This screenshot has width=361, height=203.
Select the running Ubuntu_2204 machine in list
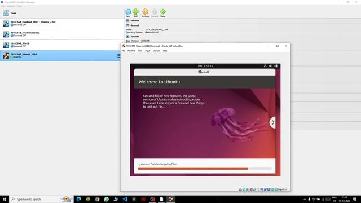60,55
